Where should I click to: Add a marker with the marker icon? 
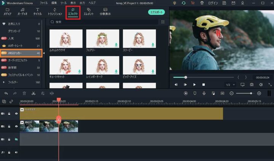[195, 93]
